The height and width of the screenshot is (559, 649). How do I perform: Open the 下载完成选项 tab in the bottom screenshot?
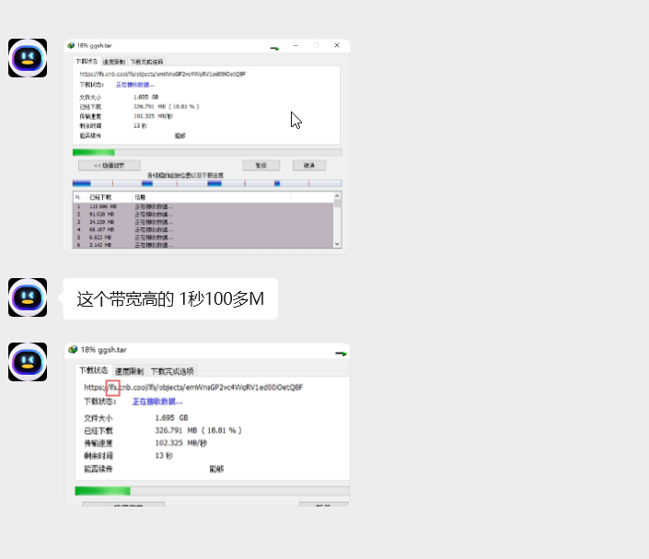point(172,371)
